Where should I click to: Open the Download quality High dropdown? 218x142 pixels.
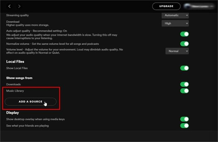click(175, 23)
